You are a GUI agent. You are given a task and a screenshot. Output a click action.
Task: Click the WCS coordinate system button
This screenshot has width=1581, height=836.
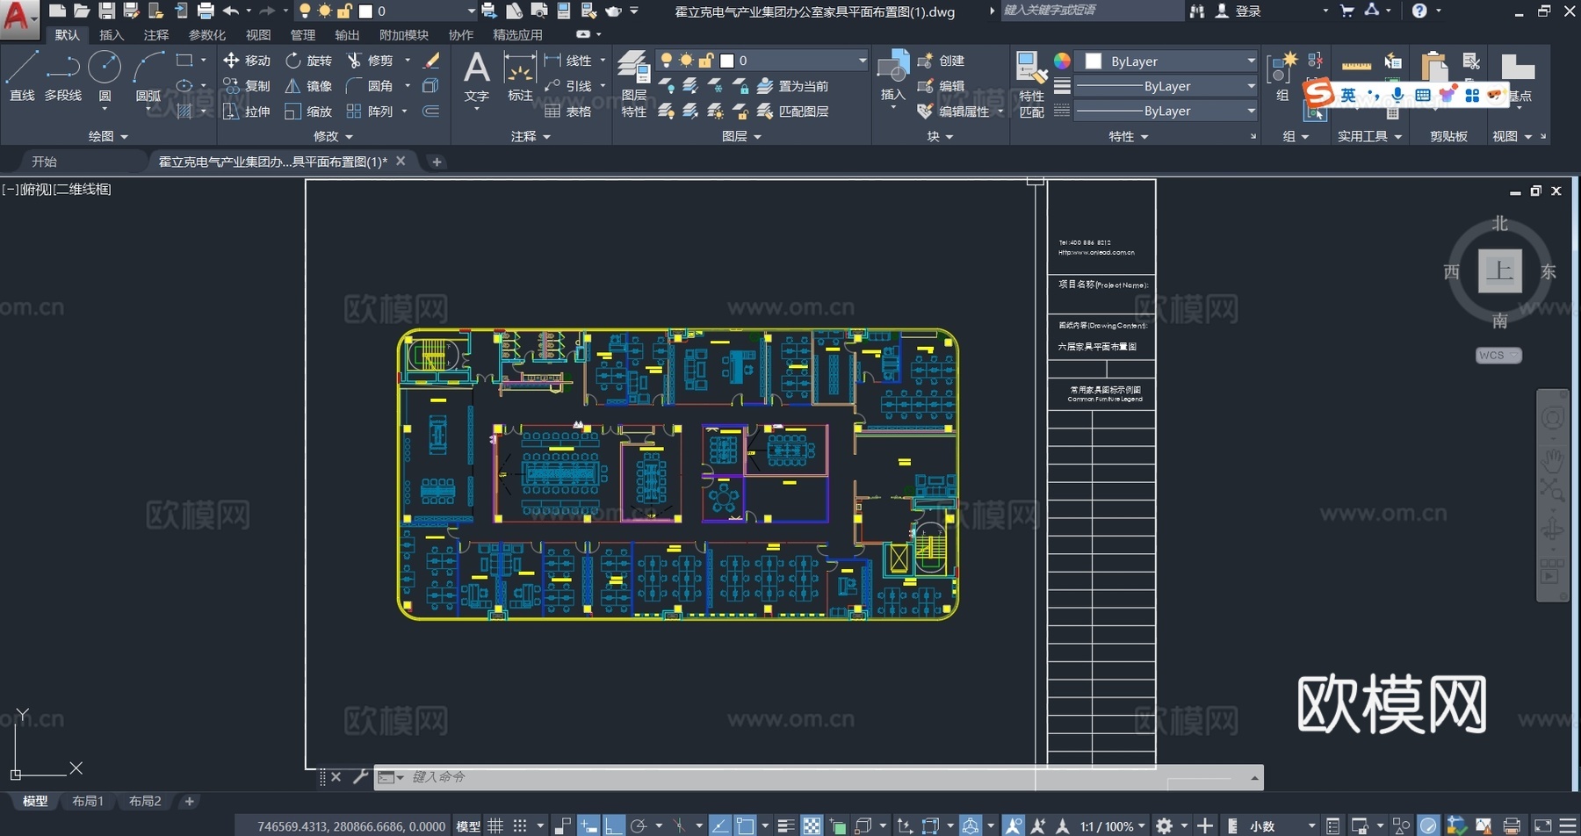[x=1498, y=355]
